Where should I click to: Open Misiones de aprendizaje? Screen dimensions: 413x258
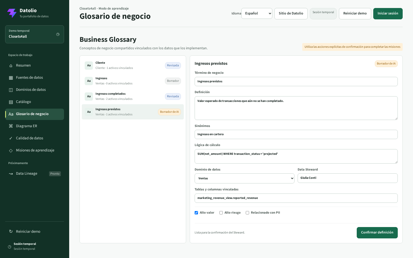pyautogui.click(x=35, y=150)
